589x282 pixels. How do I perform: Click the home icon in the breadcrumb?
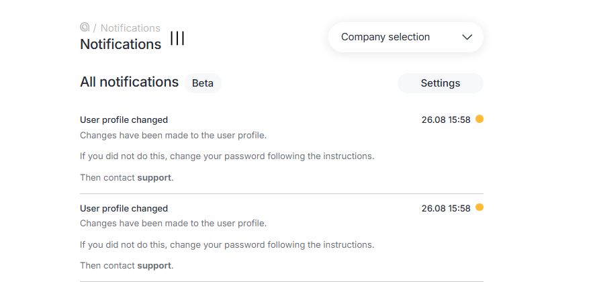(x=85, y=28)
